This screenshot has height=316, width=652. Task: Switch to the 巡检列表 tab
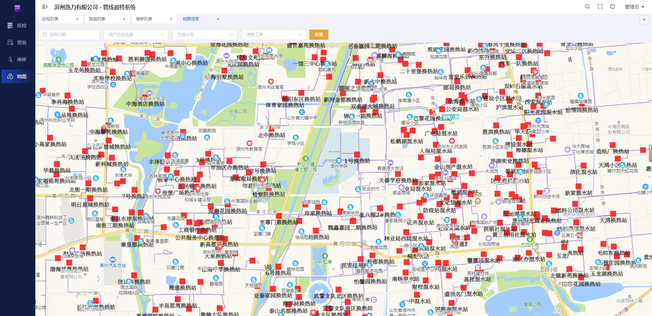pyautogui.click(x=51, y=19)
